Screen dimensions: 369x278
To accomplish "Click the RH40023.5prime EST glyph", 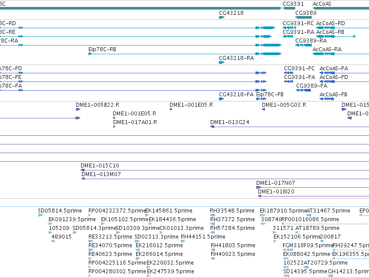I will [213, 258].
